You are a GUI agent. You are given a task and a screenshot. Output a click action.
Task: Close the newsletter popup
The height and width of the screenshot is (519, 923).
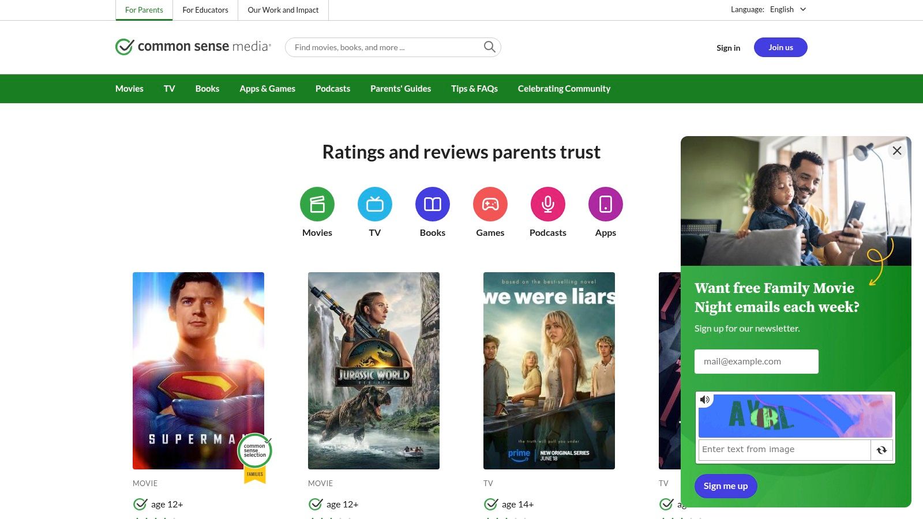(x=897, y=151)
